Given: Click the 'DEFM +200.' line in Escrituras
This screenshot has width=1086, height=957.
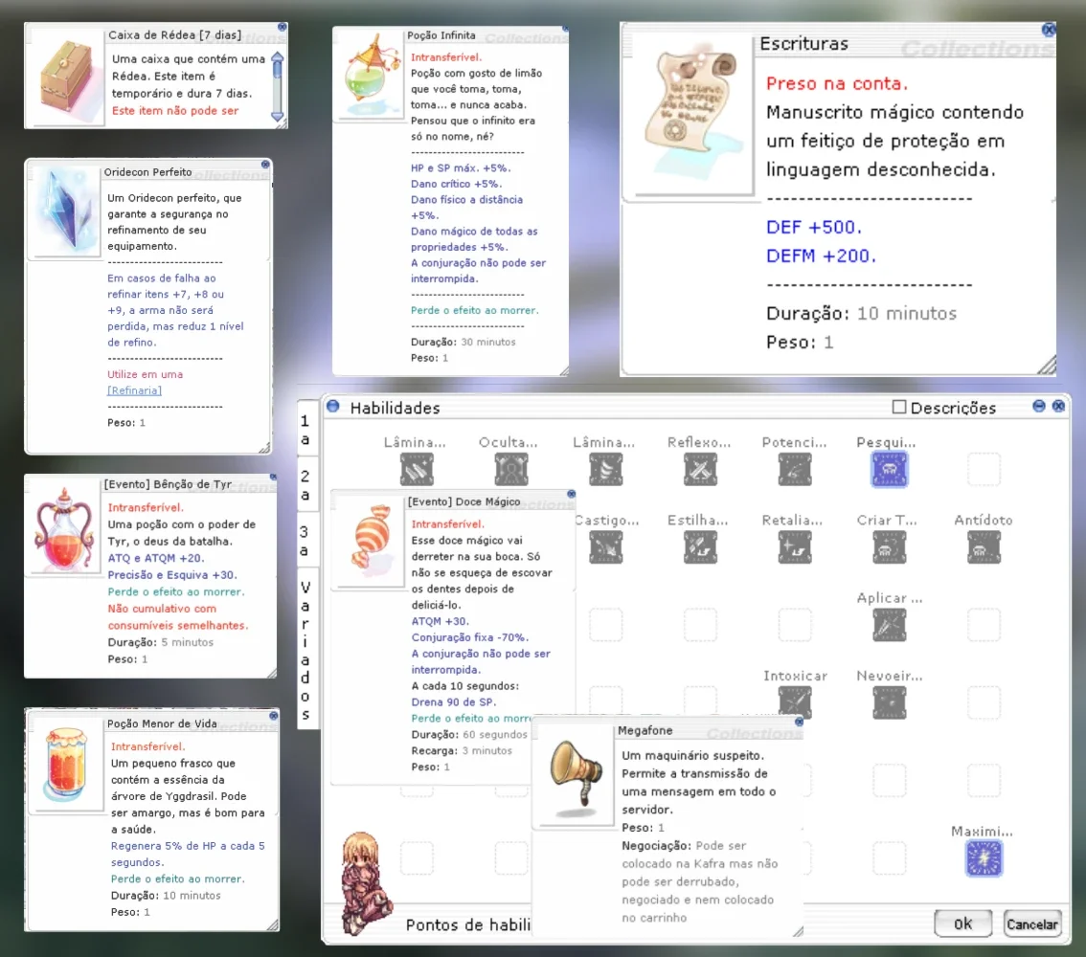Looking at the screenshot, I should pos(821,256).
